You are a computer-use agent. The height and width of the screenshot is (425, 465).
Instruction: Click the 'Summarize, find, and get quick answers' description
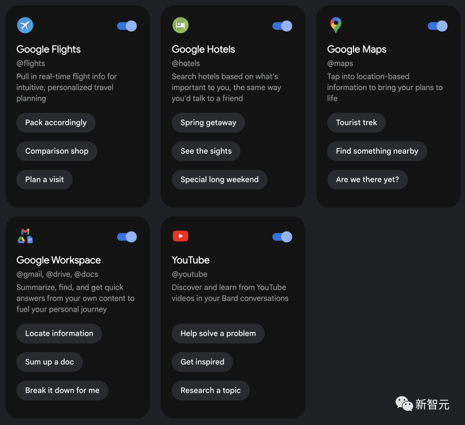point(75,298)
